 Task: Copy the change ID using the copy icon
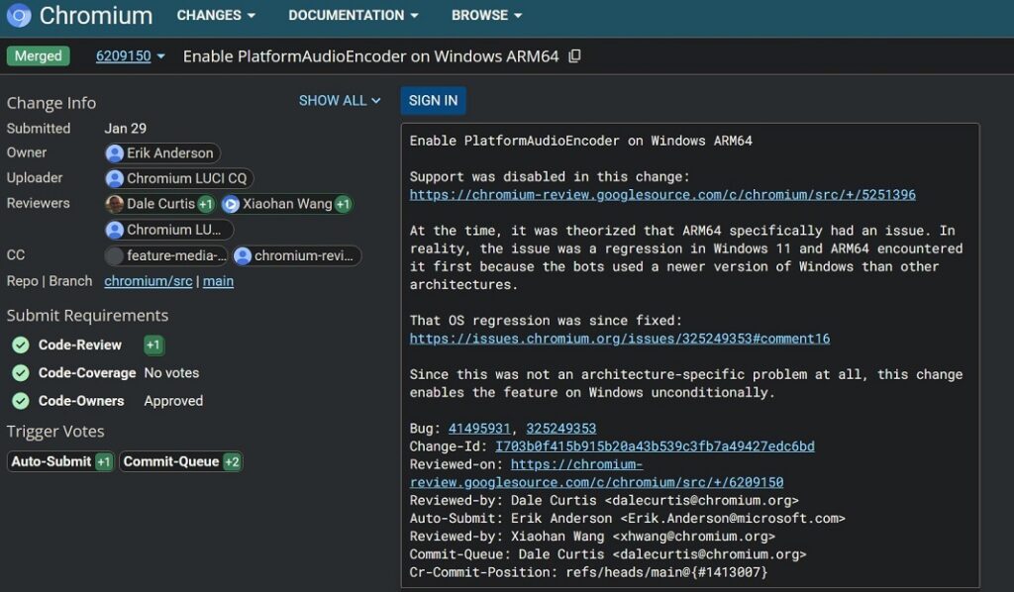[574, 57]
